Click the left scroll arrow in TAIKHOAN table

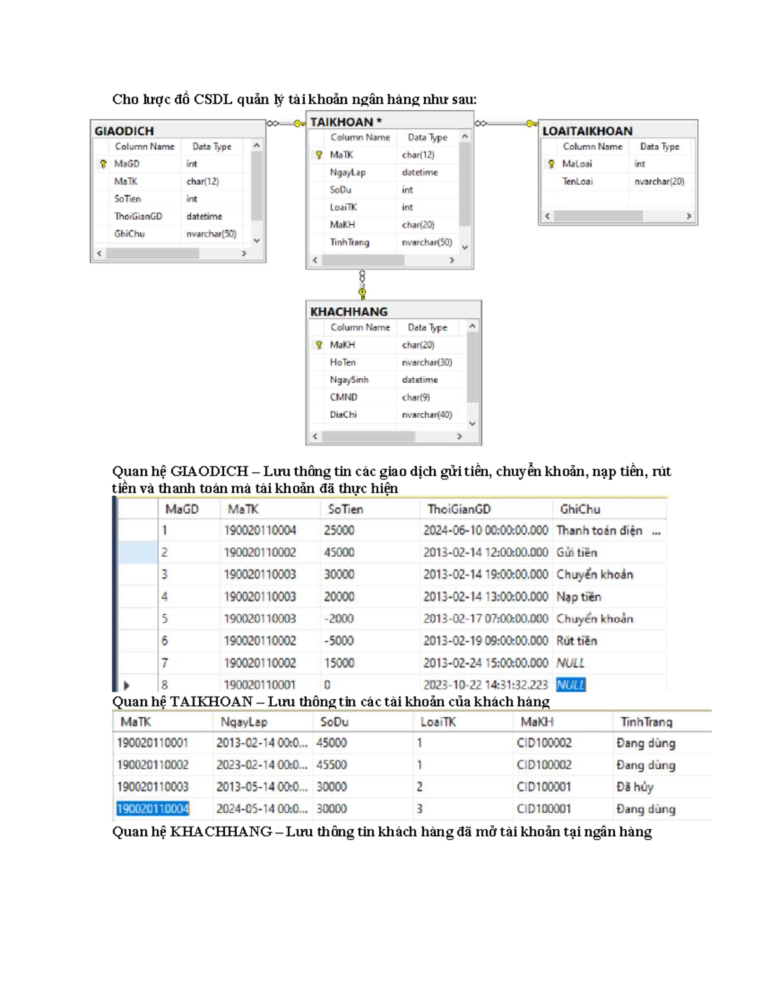click(315, 260)
